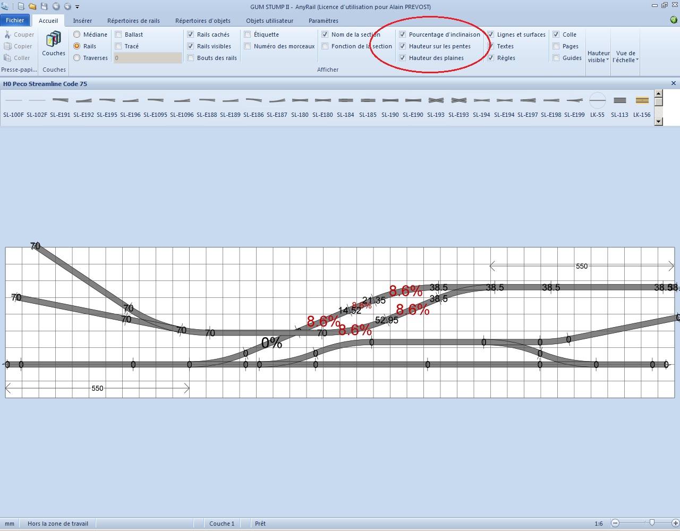Open the Couches layers icon
Image resolution: width=680 pixels, height=531 pixels.
click(54, 40)
